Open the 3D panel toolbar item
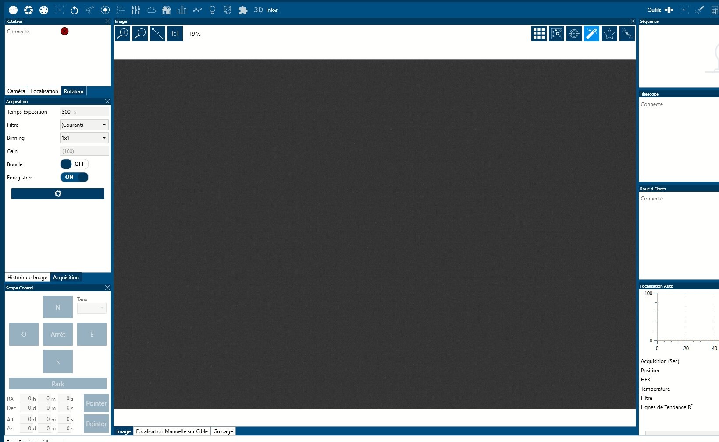This screenshot has width=719, height=442. [x=258, y=10]
